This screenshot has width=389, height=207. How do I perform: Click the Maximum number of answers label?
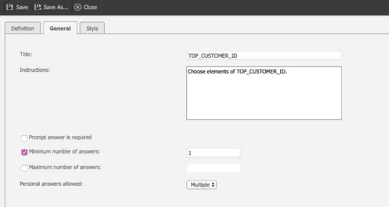[x=65, y=167]
